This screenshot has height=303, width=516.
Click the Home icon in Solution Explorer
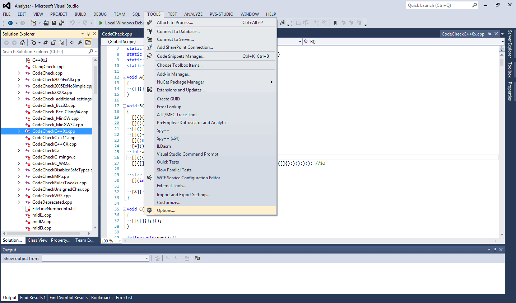pyautogui.click(x=22, y=43)
